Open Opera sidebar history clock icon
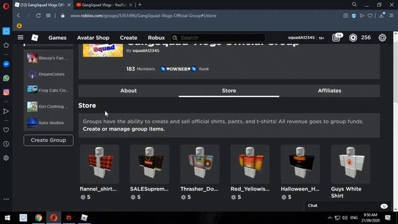This screenshot has height=224, width=398. coord(6,144)
